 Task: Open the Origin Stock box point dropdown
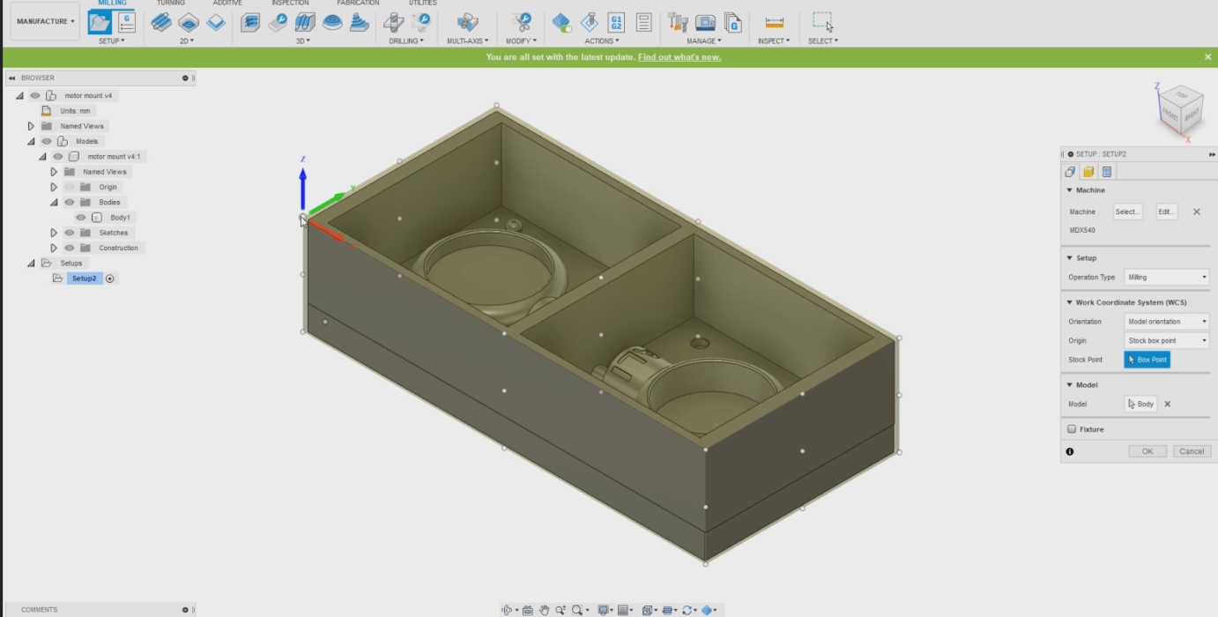[1166, 340]
